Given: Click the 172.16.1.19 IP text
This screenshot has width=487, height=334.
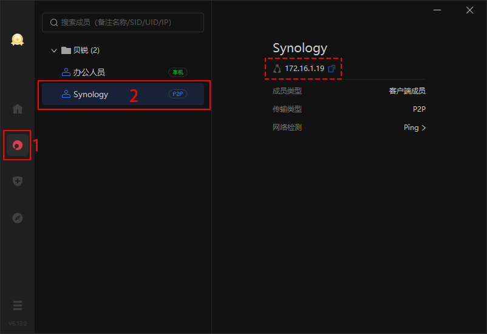Looking at the screenshot, I should point(304,69).
